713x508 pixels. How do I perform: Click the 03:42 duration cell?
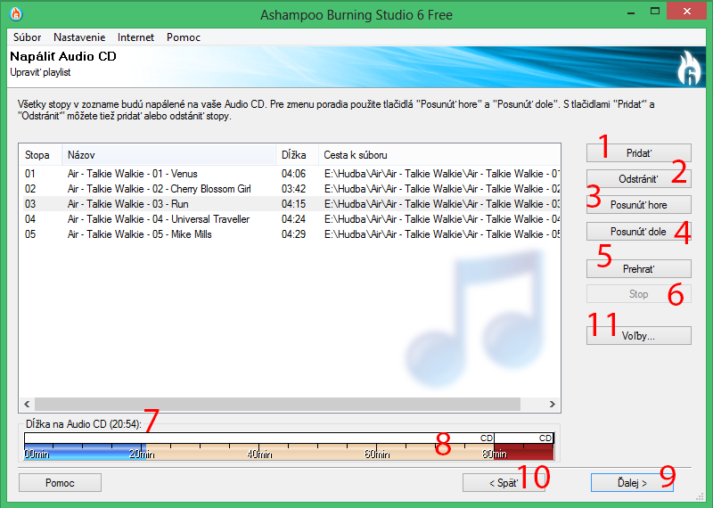294,189
